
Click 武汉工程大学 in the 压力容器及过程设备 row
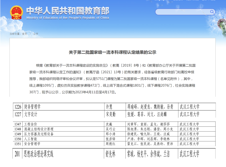189,134
